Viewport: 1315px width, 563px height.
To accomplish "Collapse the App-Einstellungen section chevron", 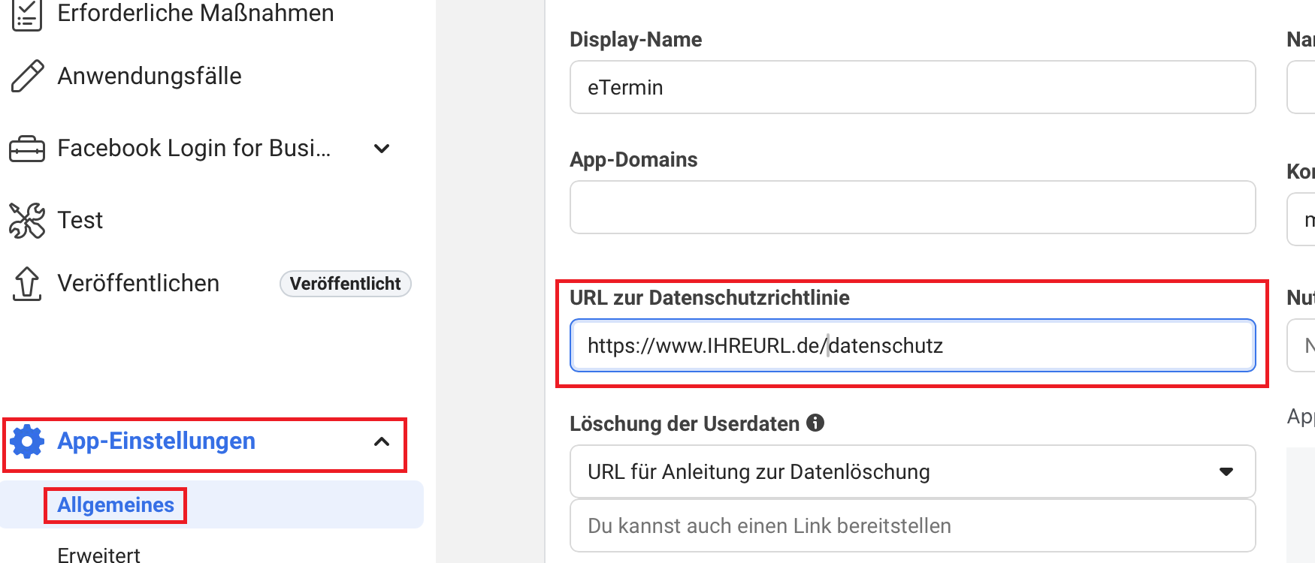I will 382,441.
